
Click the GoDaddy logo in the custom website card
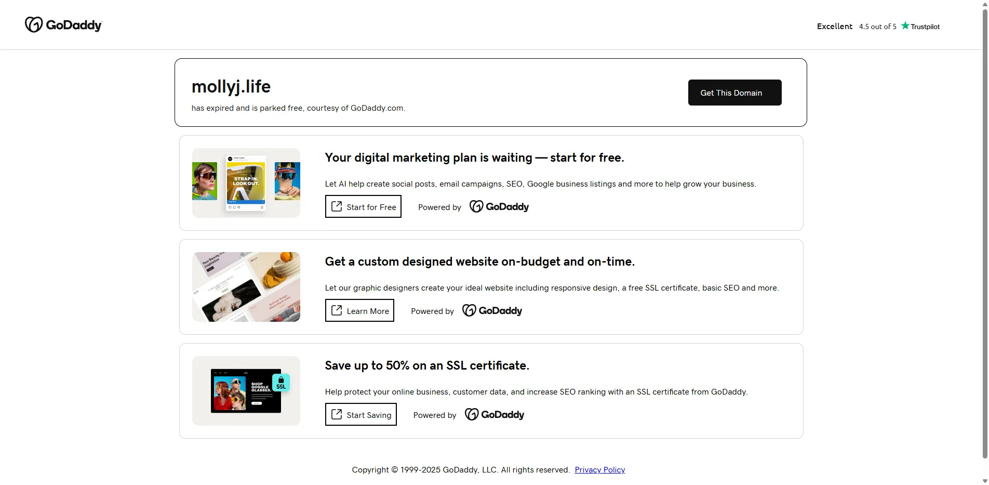coord(492,311)
